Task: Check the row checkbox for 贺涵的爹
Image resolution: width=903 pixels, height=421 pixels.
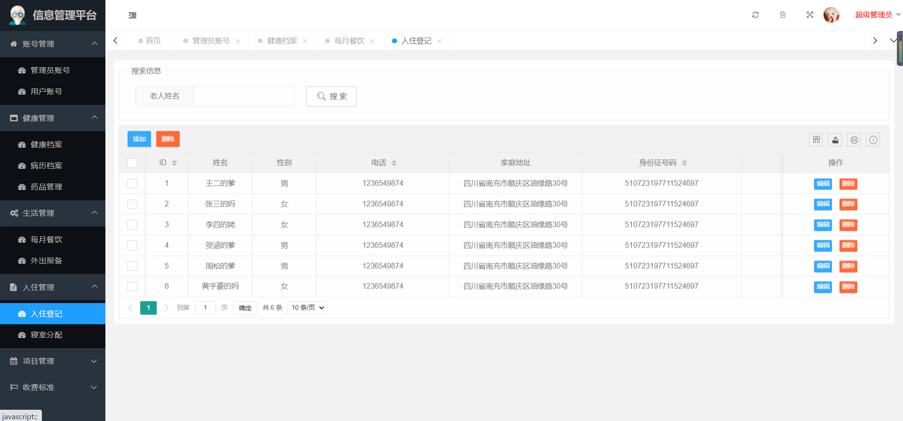Action: click(x=133, y=246)
